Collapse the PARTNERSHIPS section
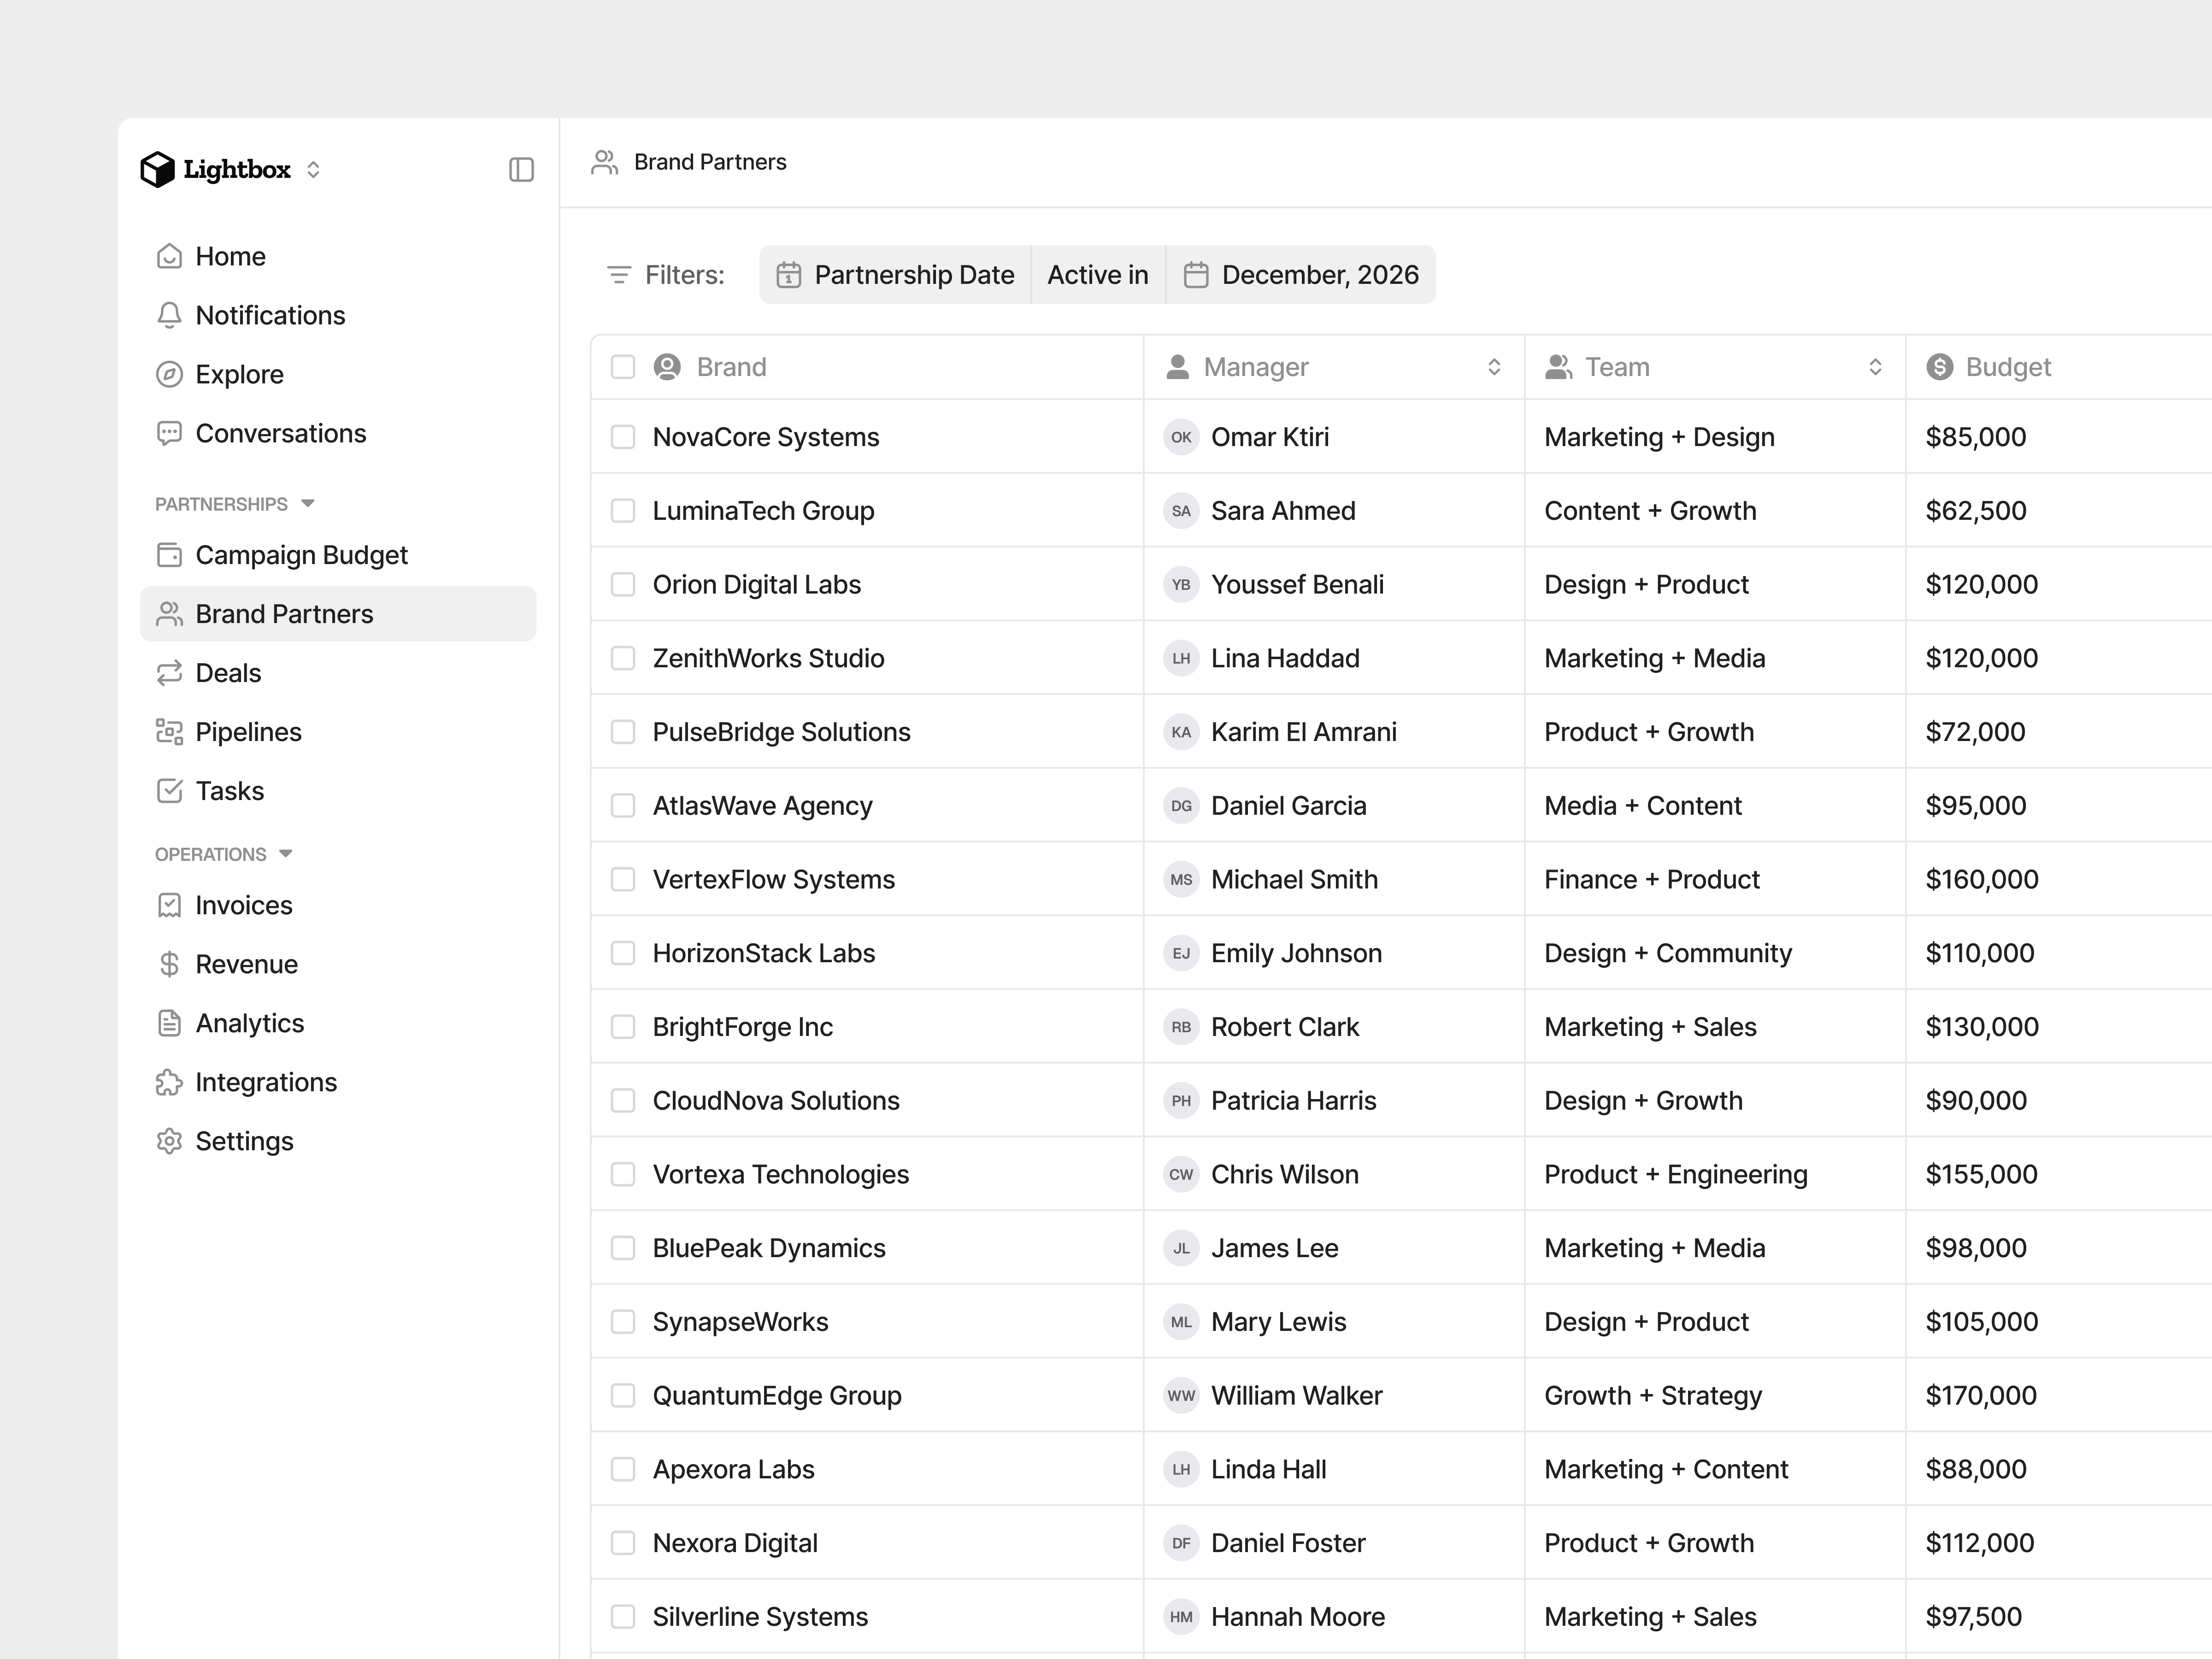The height and width of the screenshot is (1659, 2212). (307, 503)
